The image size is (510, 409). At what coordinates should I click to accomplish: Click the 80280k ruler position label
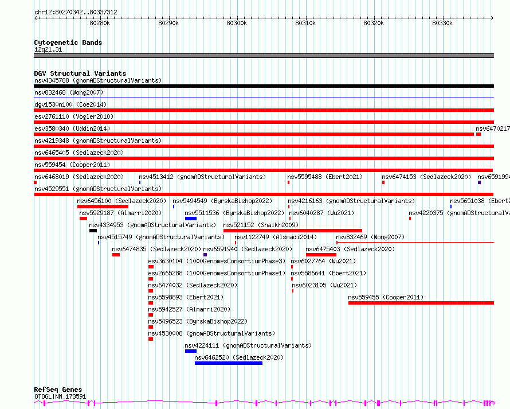tap(100, 23)
